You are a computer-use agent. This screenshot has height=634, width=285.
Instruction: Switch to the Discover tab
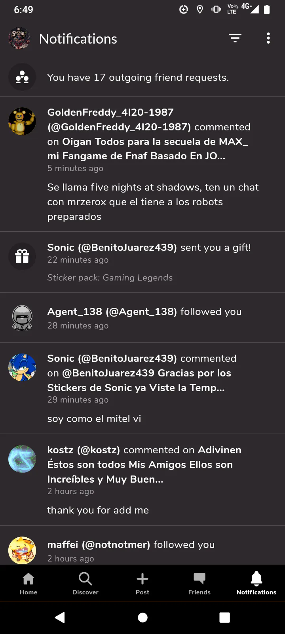tap(85, 583)
